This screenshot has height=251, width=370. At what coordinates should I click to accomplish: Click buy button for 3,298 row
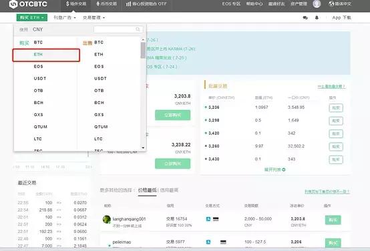(x=336, y=121)
